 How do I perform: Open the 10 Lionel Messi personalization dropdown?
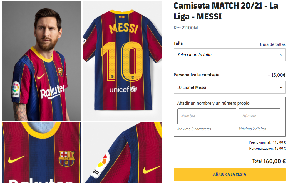coord(229,87)
